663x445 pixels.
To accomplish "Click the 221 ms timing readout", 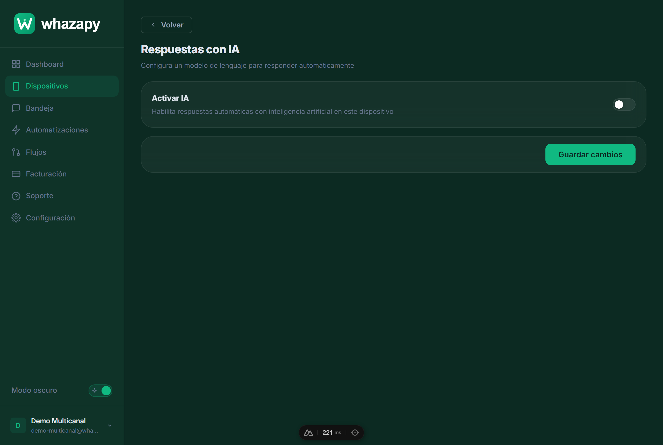I will (x=332, y=433).
